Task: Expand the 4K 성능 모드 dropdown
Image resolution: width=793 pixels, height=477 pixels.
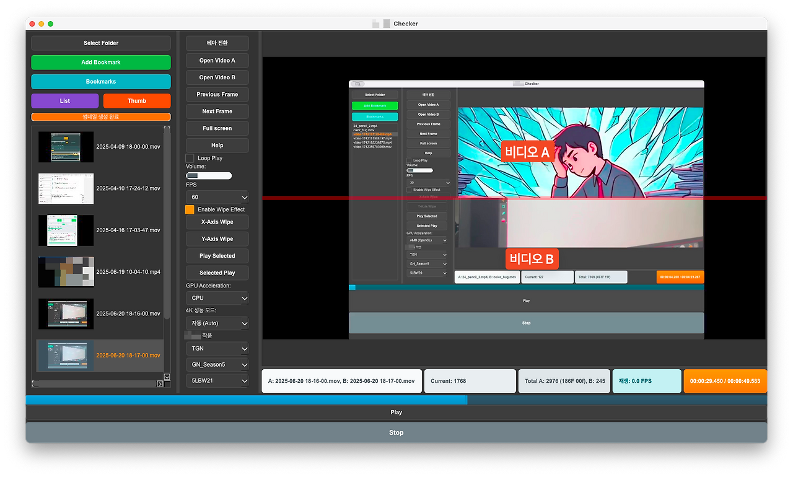Action: (x=217, y=323)
